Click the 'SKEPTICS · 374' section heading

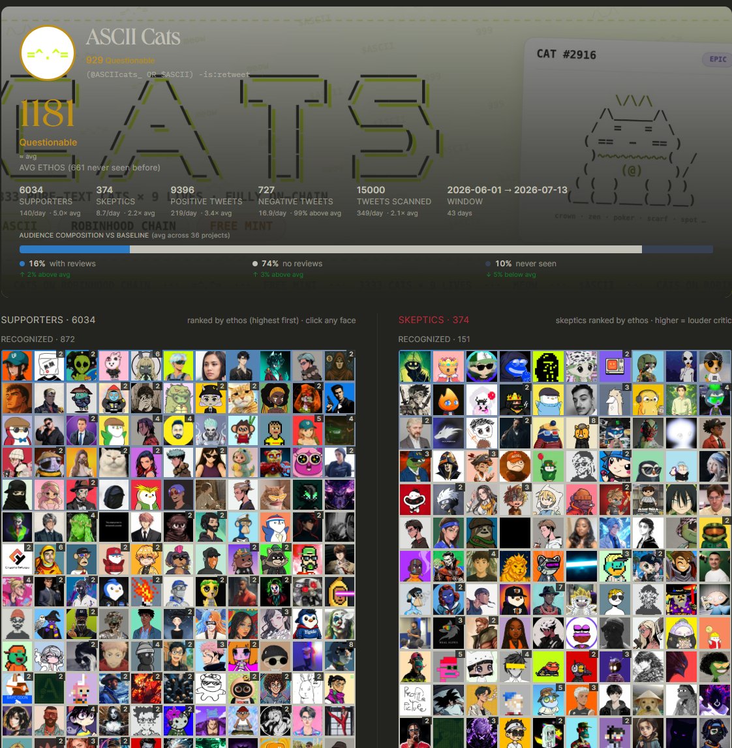433,320
